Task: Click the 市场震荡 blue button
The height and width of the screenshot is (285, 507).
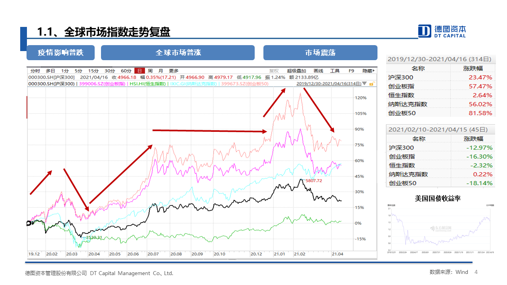Action: pos(320,53)
